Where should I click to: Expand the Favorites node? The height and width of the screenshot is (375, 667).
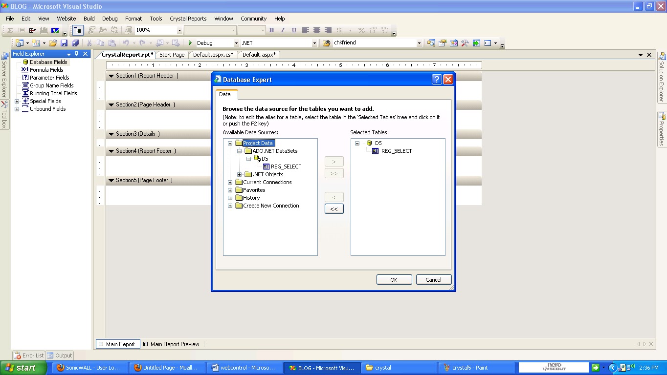[230, 190]
